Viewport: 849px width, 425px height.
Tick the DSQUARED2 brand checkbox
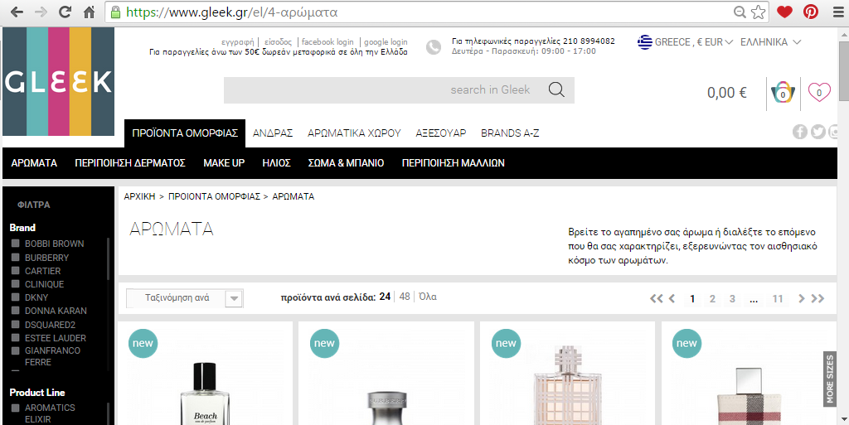pos(15,324)
